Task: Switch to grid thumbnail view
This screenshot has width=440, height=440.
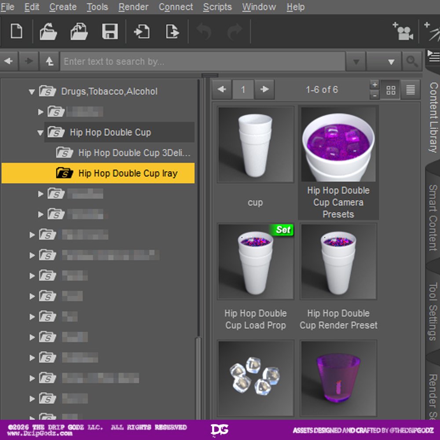Action: 391,90
